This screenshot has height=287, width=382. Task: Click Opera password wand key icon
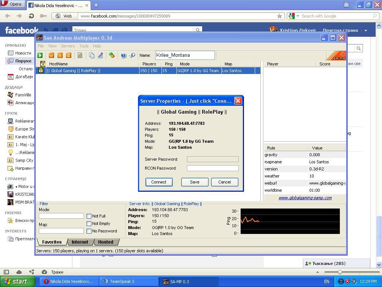(x=43, y=16)
